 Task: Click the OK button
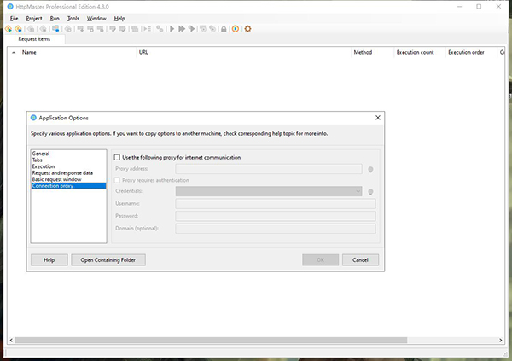tap(320, 260)
